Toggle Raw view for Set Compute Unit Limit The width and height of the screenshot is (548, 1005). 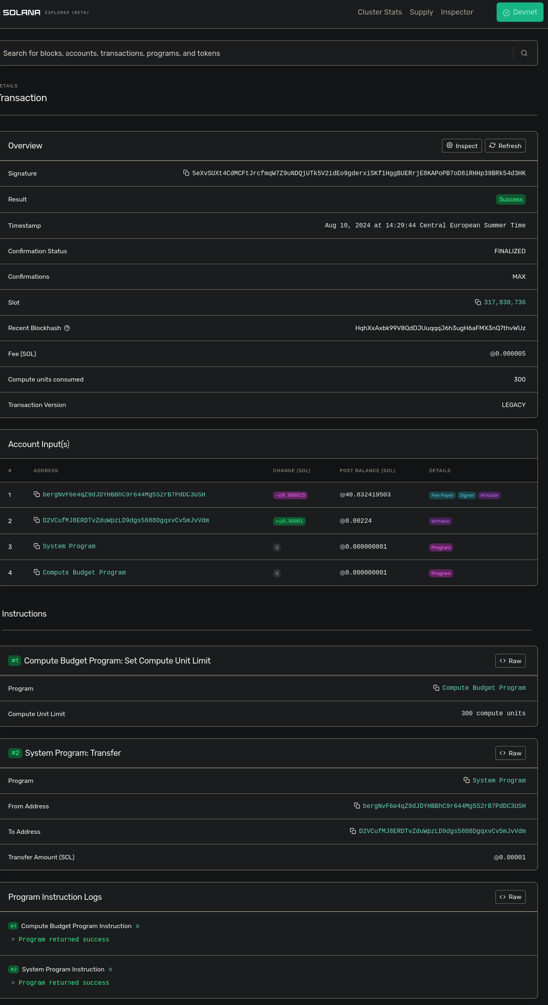(510, 661)
